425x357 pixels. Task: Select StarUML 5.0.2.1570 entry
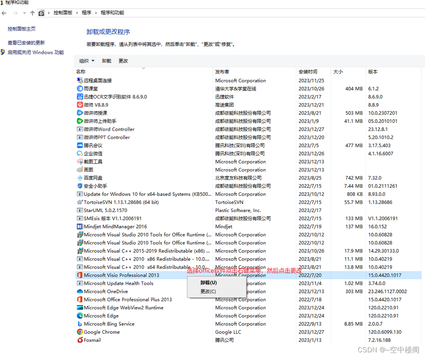[106, 210]
